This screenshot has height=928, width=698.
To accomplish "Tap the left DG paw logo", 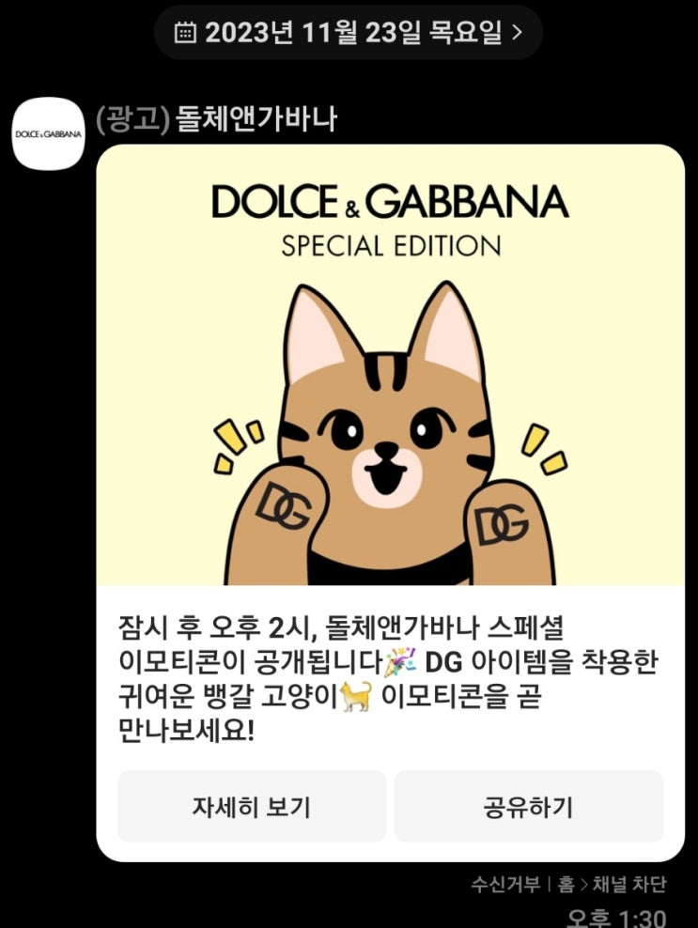I will 283,504.
